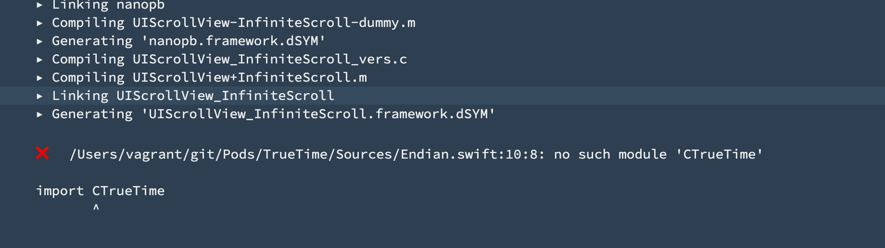
Task: Toggle arrow beside Compiling UIScrollView+InfiniteScroll.m
Action: tap(40, 77)
